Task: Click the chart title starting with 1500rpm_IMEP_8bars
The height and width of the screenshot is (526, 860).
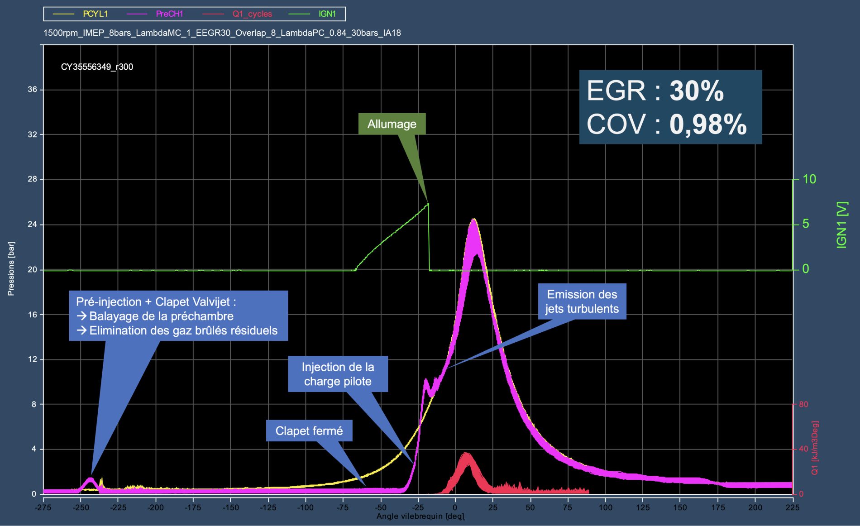Action: pyautogui.click(x=222, y=33)
